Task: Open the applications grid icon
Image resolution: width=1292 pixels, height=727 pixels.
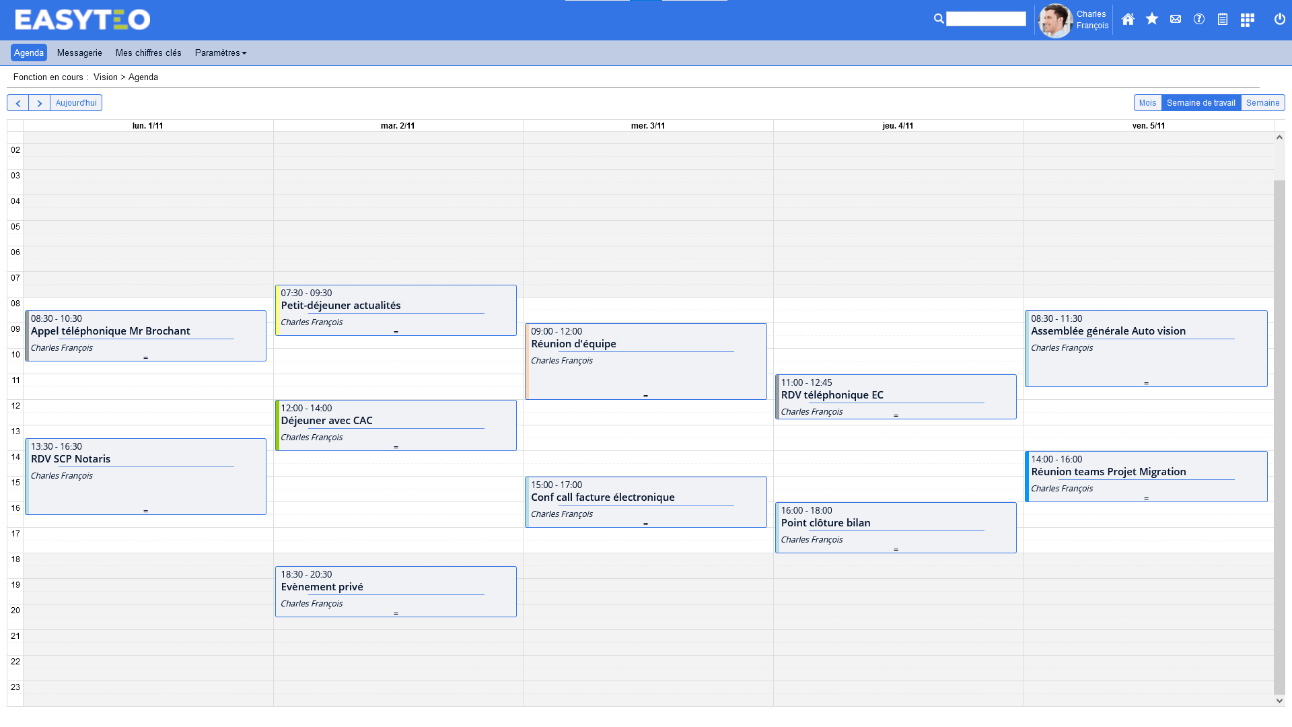Action: pyautogui.click(x=1247, y=20)
